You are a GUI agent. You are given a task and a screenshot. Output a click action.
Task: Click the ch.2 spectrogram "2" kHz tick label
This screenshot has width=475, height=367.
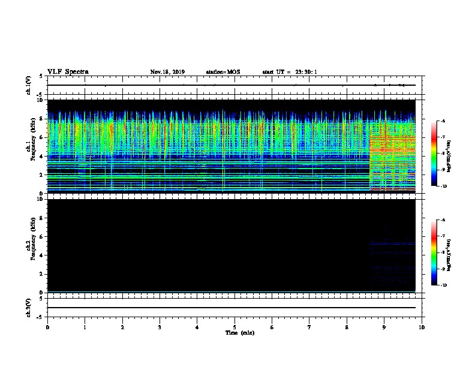click(42, 274)
